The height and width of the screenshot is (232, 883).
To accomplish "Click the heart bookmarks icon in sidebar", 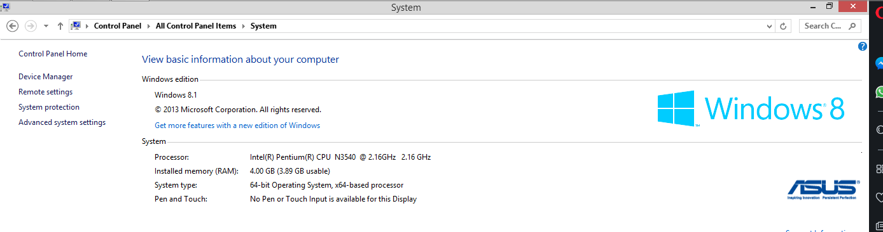I will (x=879, y=197).
